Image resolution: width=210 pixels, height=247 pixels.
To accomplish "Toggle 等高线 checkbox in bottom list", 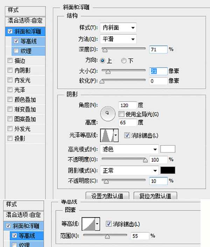I will tap(14, 235).
